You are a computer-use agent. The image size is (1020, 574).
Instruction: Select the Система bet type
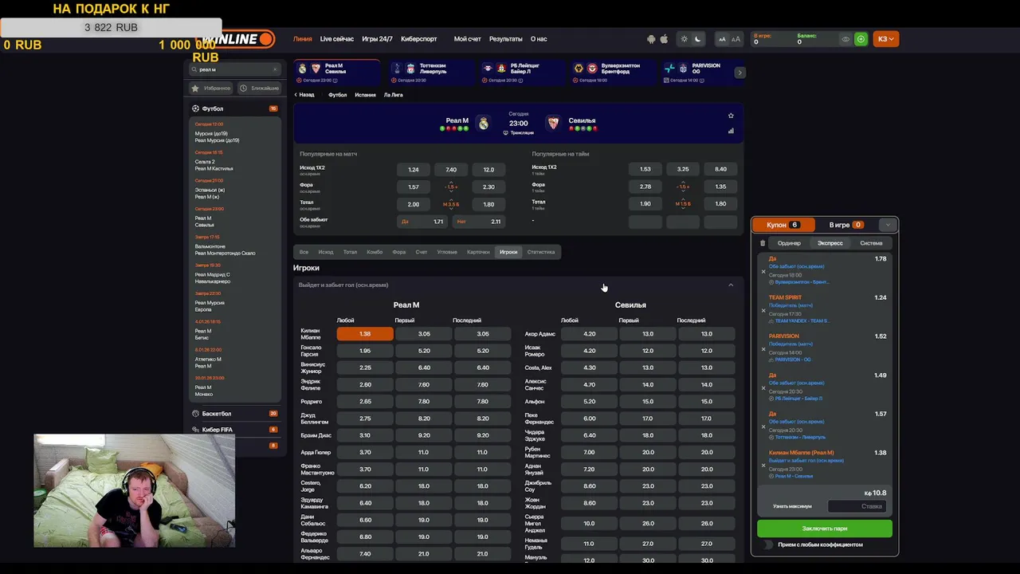[x=871, y=243]
